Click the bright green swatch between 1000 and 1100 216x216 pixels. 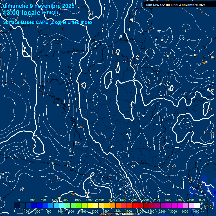pyautogui.click(x=79, y=205)
